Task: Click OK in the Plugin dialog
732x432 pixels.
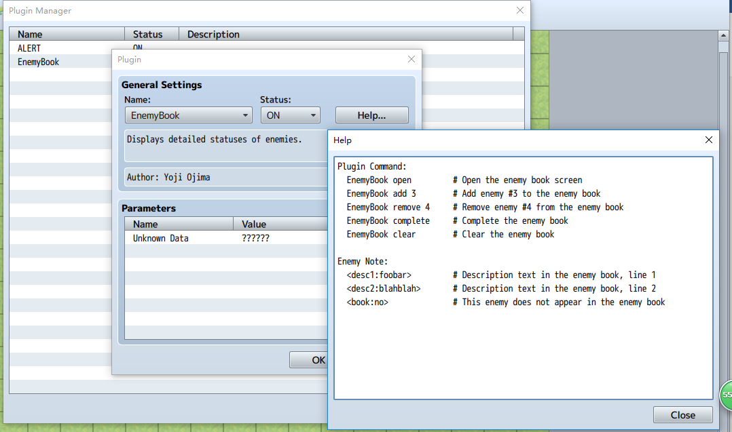Action: (309, 359)
